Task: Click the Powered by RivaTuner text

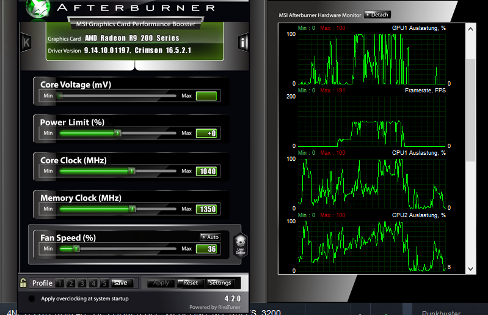Action: point(215,307)
